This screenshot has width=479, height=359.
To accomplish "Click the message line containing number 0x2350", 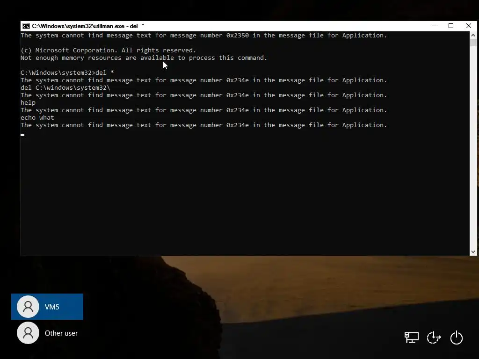I will click(x=204, y=36).
